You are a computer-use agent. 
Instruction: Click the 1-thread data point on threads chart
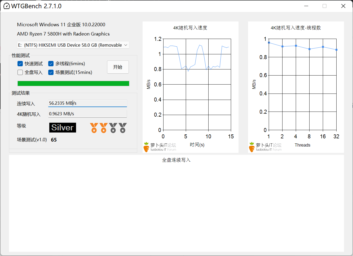(x=269, y=43)
